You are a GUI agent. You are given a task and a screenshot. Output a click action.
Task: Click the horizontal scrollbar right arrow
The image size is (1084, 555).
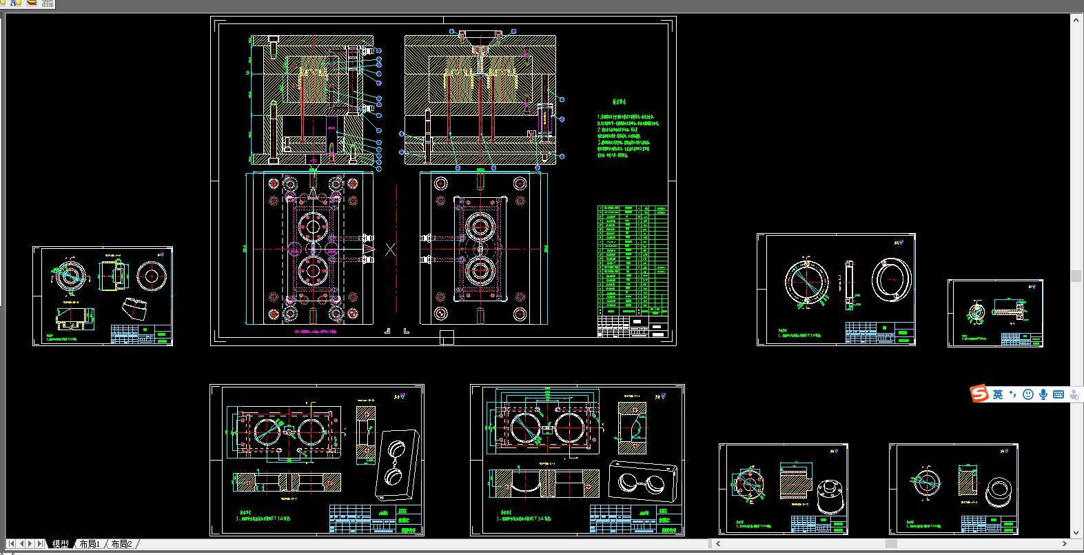coord(1066,544)
